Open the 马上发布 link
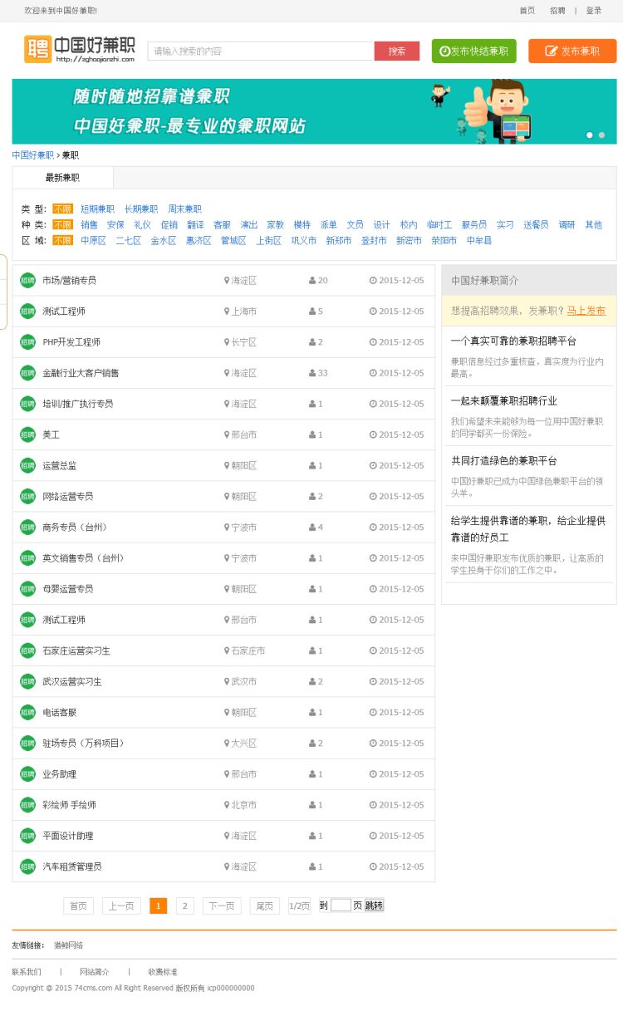 (586, 311)
